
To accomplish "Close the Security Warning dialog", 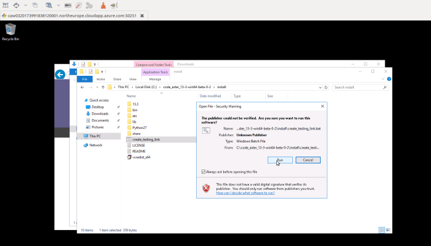I will point(322,107).
